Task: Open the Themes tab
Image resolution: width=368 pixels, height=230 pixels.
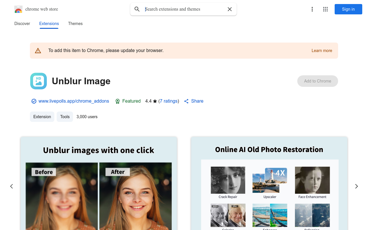Action: (x=75, y=24)
